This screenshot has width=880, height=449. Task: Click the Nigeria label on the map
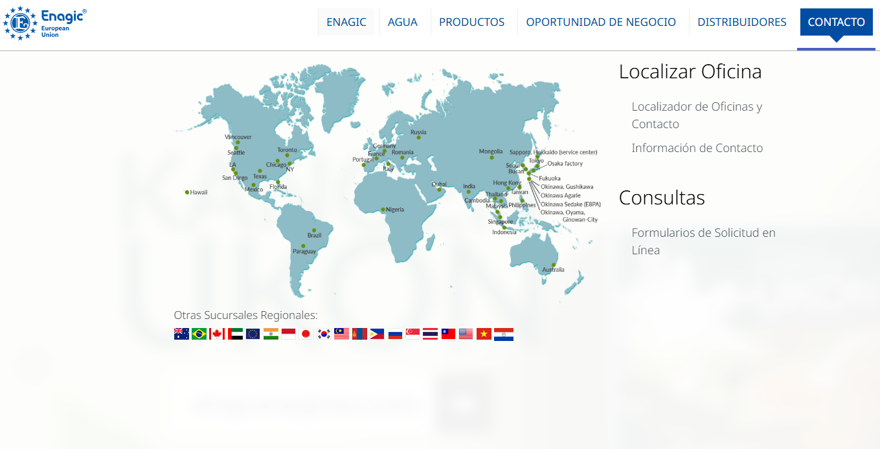[395, 210]
